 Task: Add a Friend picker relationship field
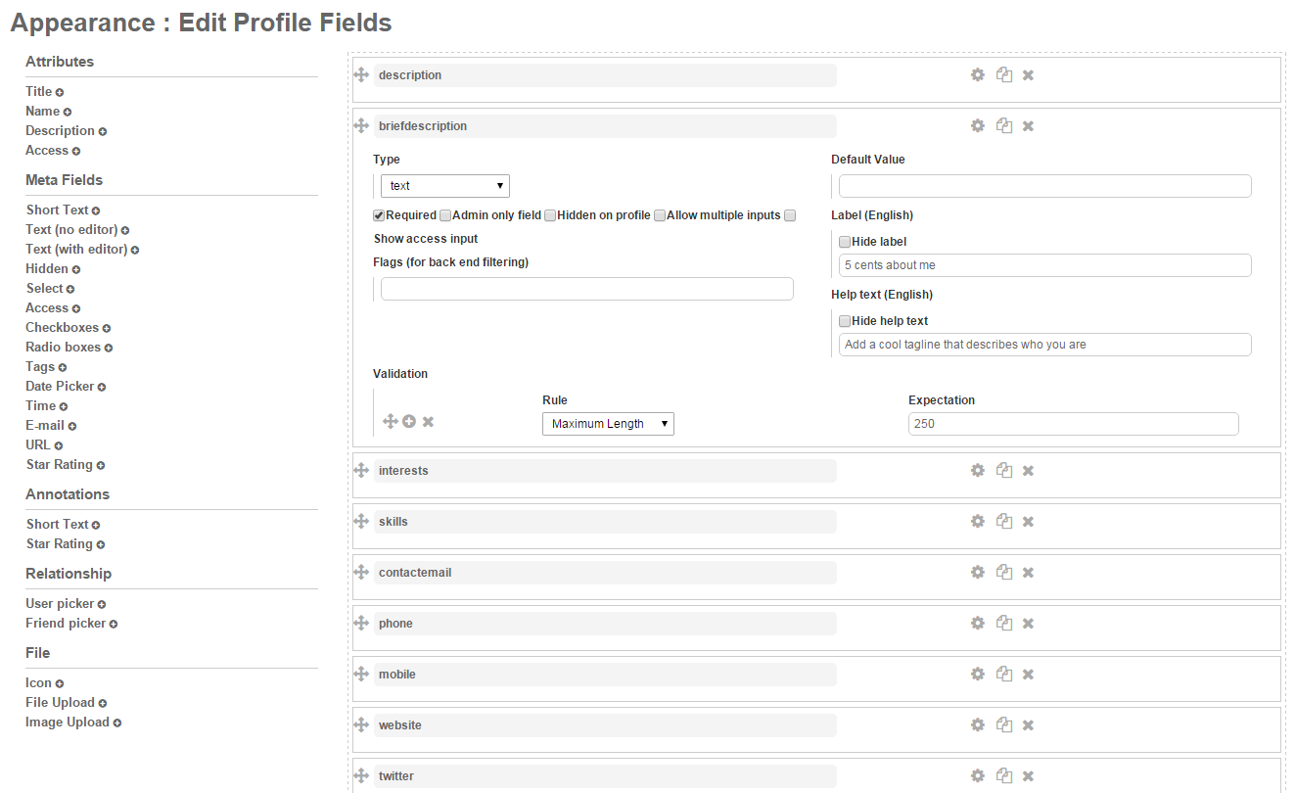tap(114, 624)
